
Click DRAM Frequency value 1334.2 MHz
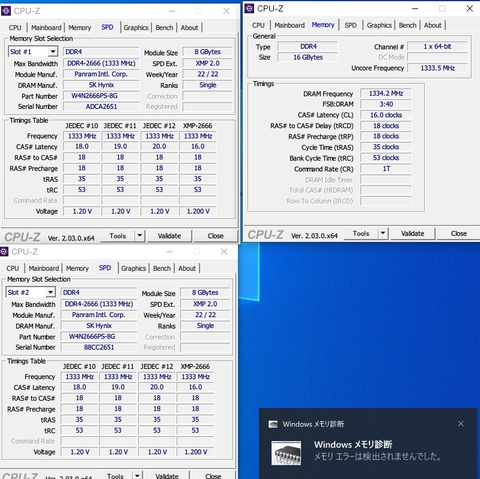point(386,93)
